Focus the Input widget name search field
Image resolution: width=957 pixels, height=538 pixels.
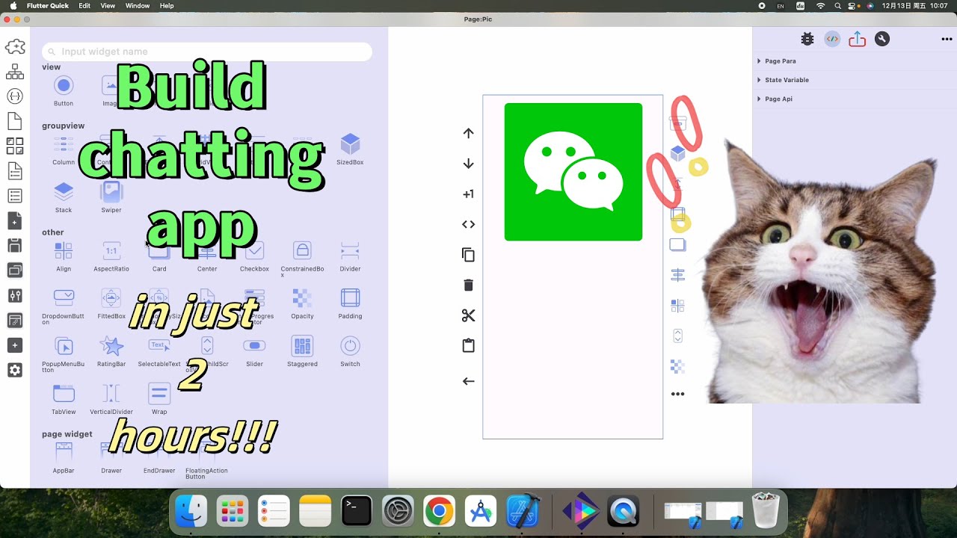207,52
